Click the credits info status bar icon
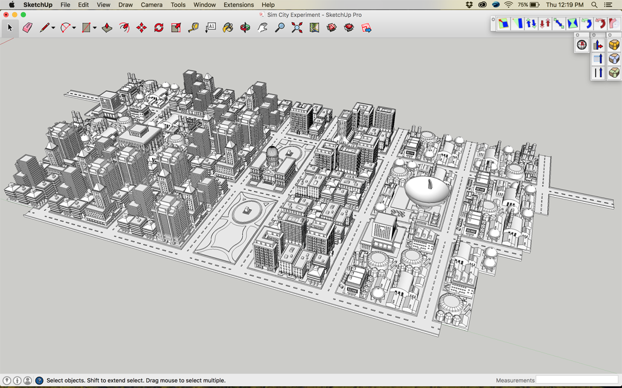Image resolution: width=622 pixels, height=388 pixels. (17, 381)
